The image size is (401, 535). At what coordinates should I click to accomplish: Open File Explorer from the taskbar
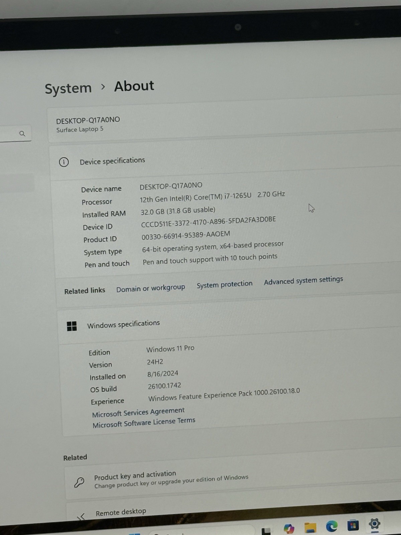coord(310,527)
